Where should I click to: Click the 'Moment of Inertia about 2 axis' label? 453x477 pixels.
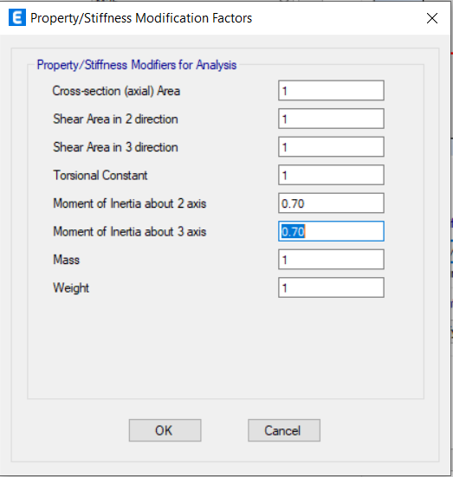tap(130, 203)
